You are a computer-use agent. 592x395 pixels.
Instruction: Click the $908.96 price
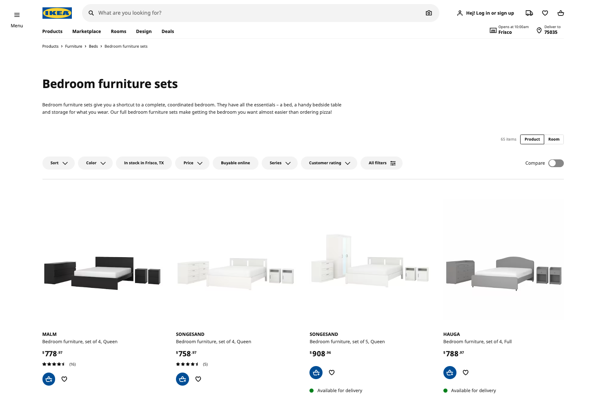320,353
